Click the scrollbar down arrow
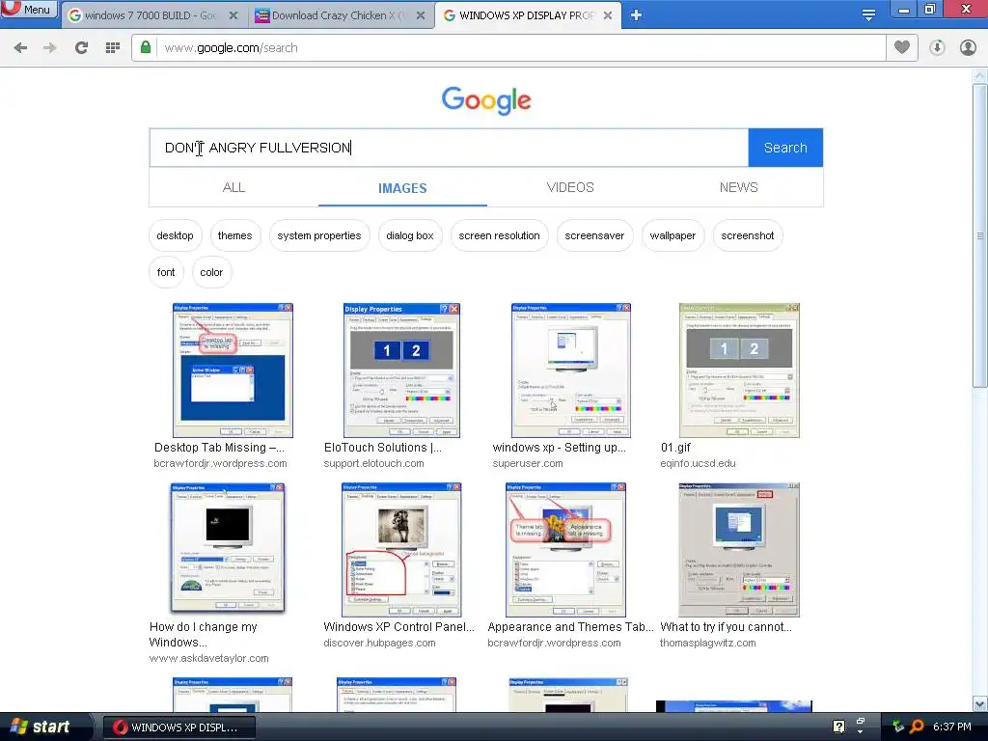Image resolution: width=988 pixels, height=741 pixels. (980, 703)
